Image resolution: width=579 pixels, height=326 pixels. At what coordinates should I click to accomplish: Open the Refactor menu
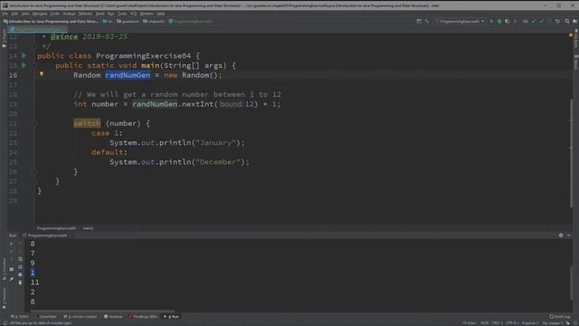coord(85,14)
